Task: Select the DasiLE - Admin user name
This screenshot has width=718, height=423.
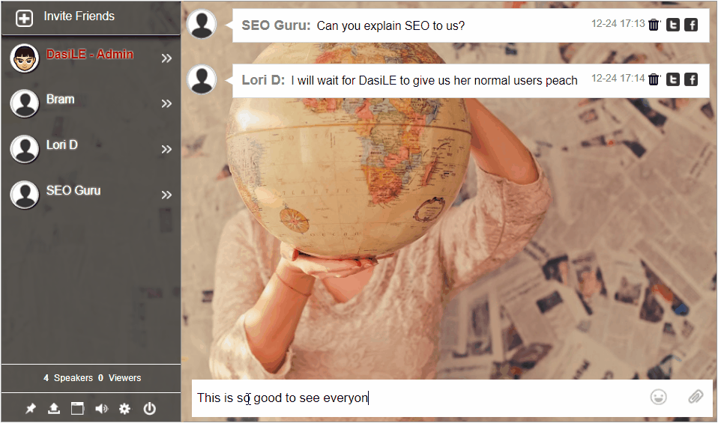Action: [x=90, y=55]
